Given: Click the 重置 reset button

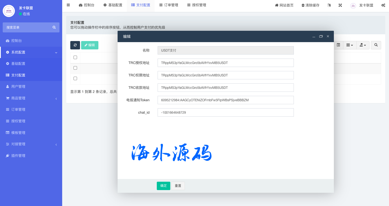Looking at the screenshot, I should tap(178, 186).
